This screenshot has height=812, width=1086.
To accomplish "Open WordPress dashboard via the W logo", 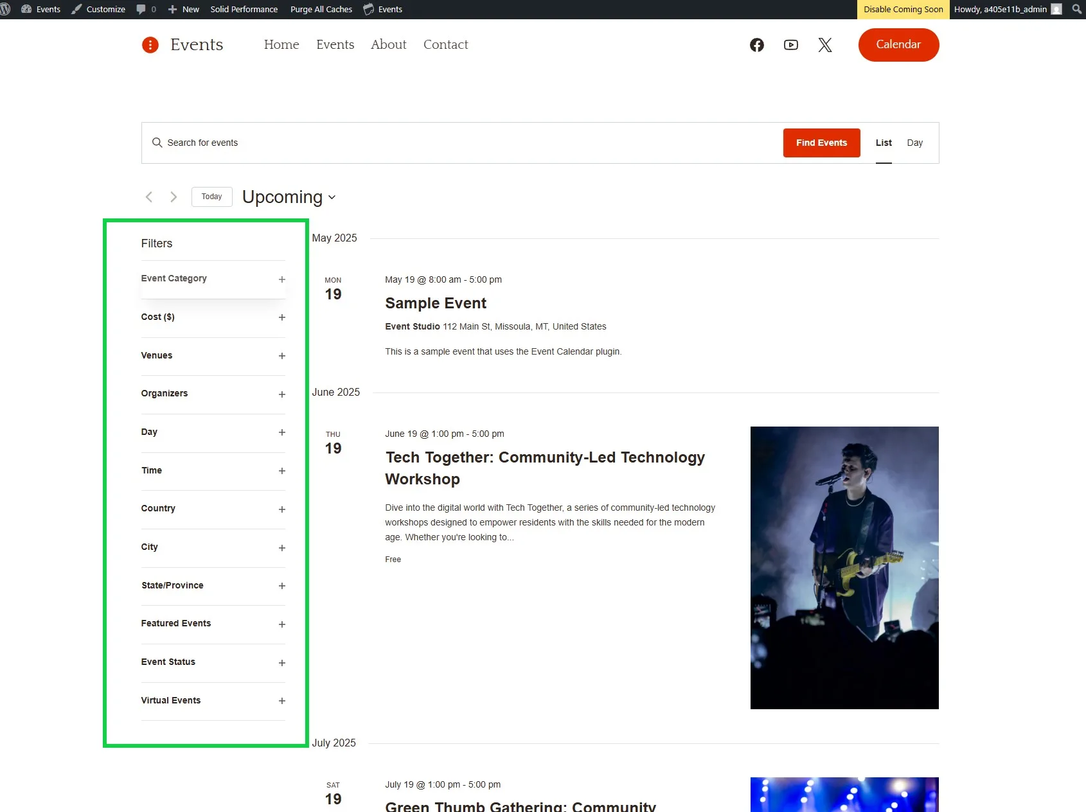I will (x=8, y=9).
